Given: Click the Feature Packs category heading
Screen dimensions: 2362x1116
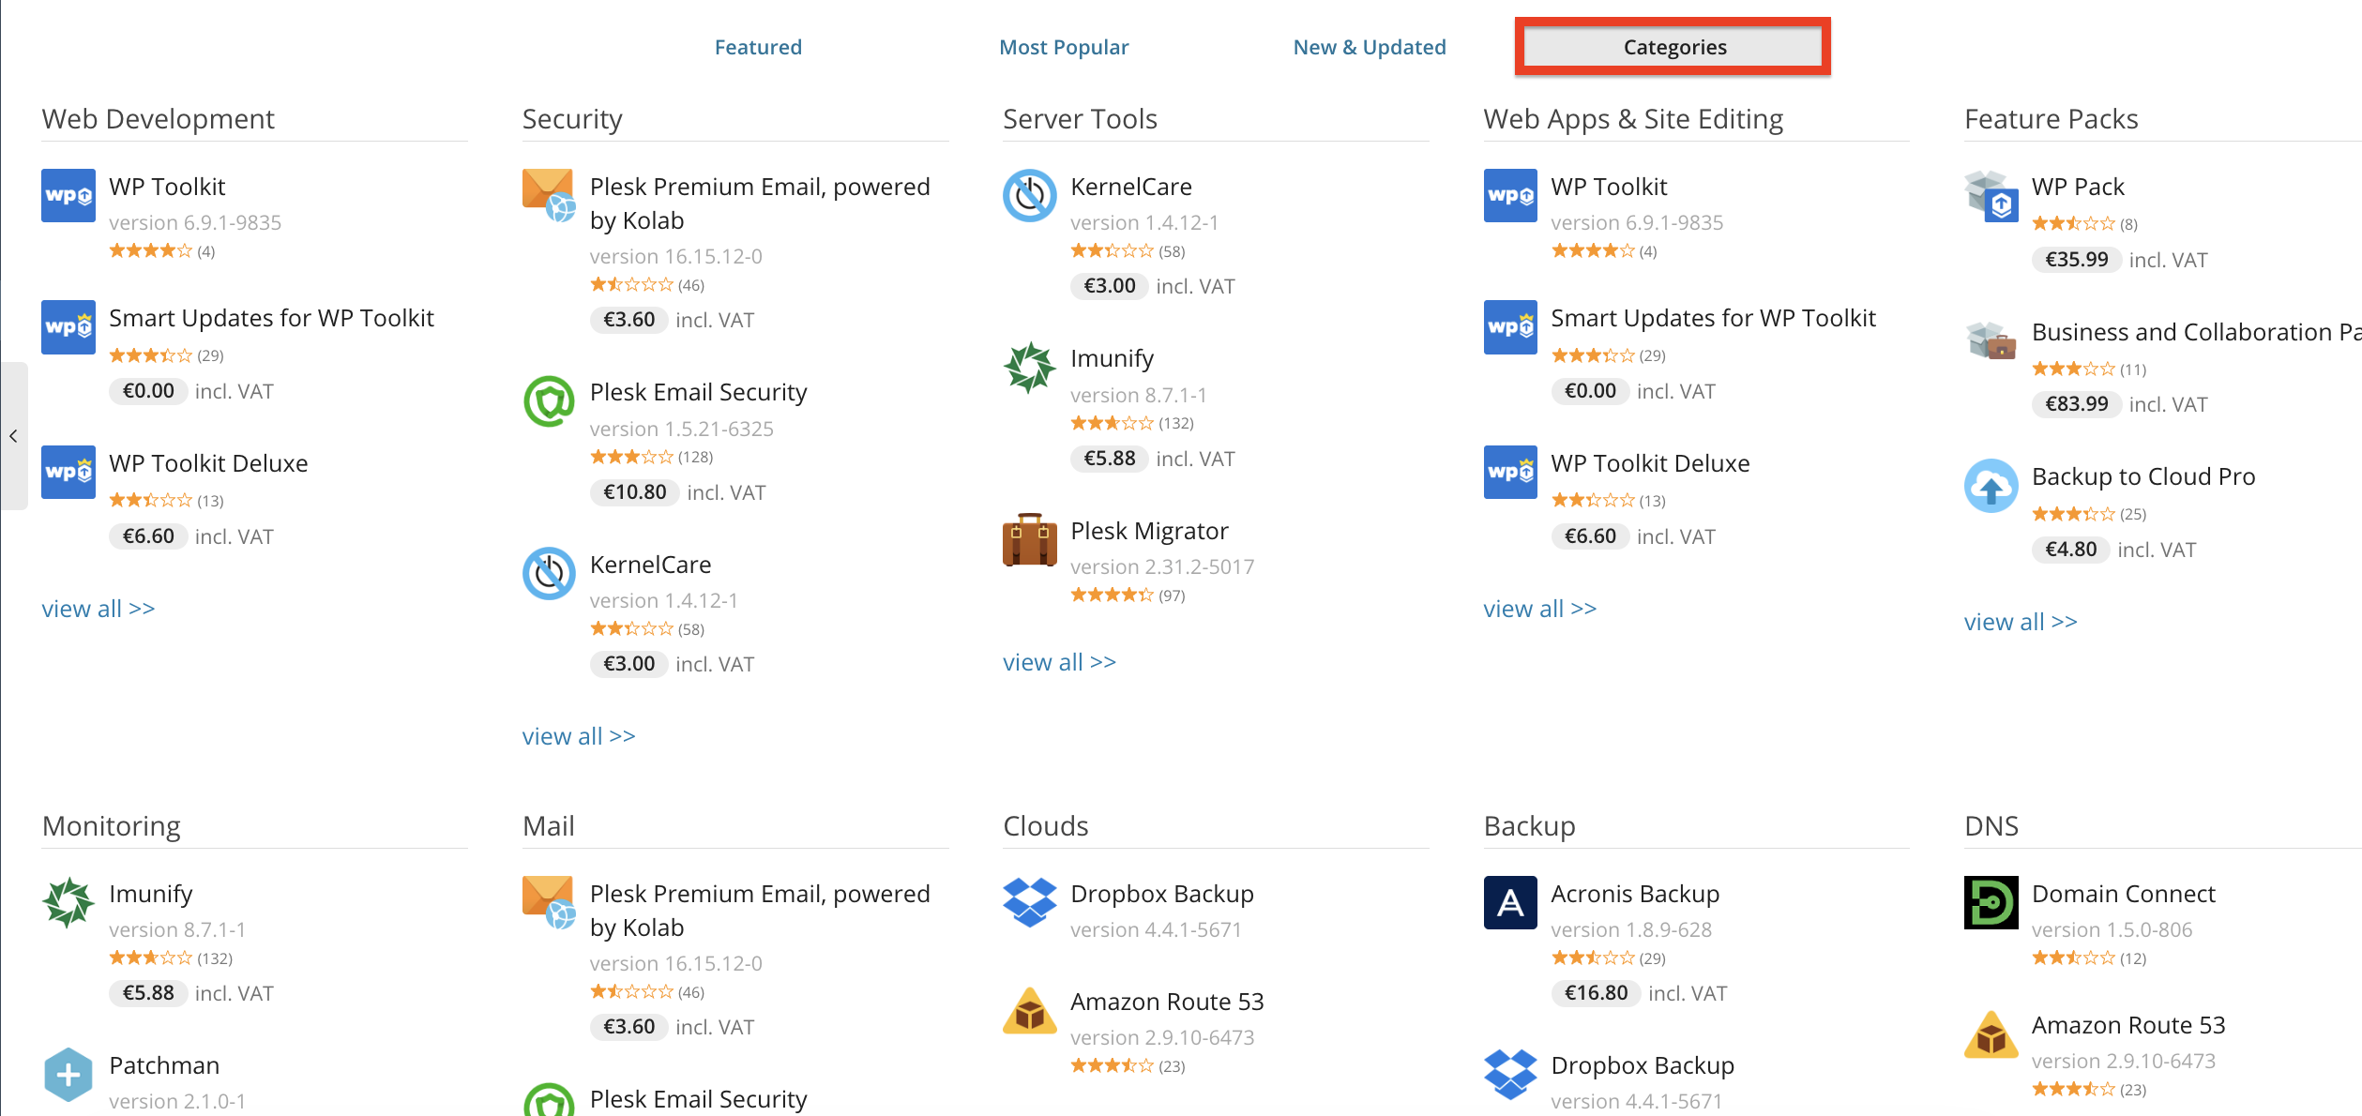Looking at the screenshot, I should pyautogui.click(x=2052, y=119).
